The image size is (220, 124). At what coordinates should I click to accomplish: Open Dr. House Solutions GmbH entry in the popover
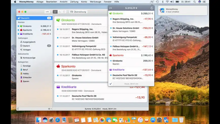(x=131, y=30)
